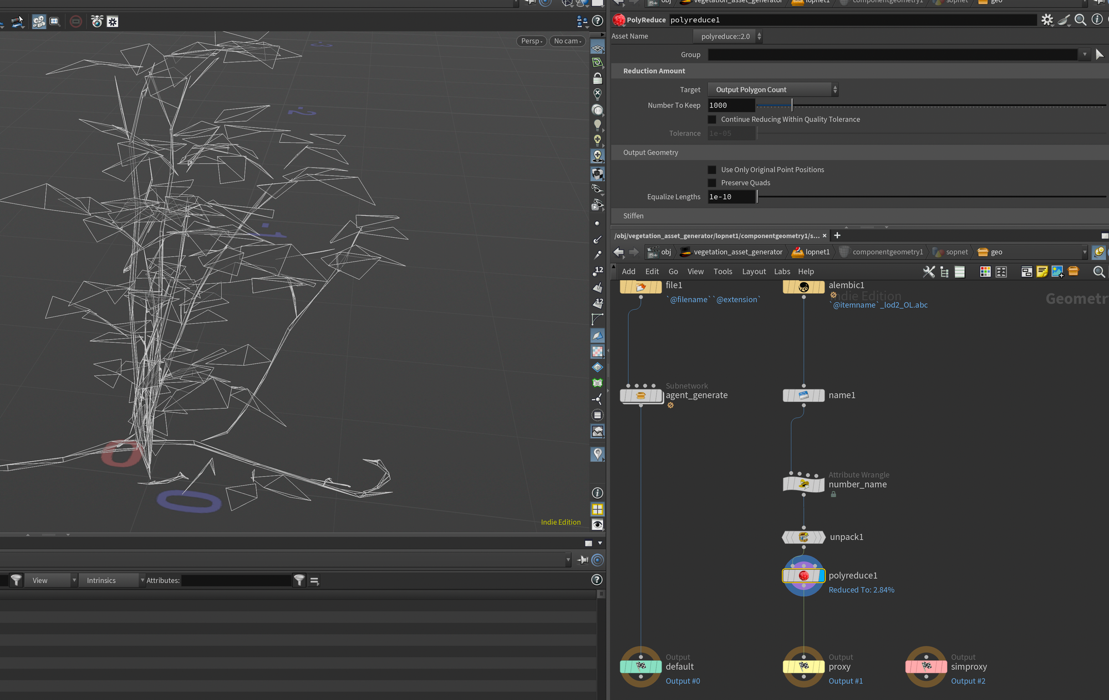Image resolution: width=1109 pixels, height=700 pixels.
Task: Open the Target Output Polygon Count dropdown
Action: [x=773, y=90]
